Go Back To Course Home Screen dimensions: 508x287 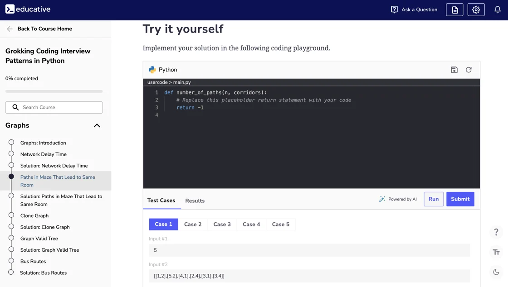45,29
